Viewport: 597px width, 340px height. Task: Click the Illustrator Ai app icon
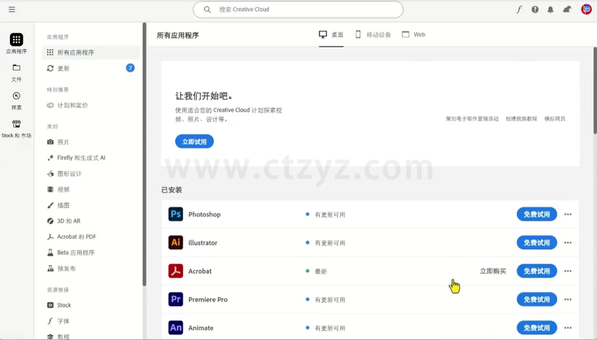point(176,242)
